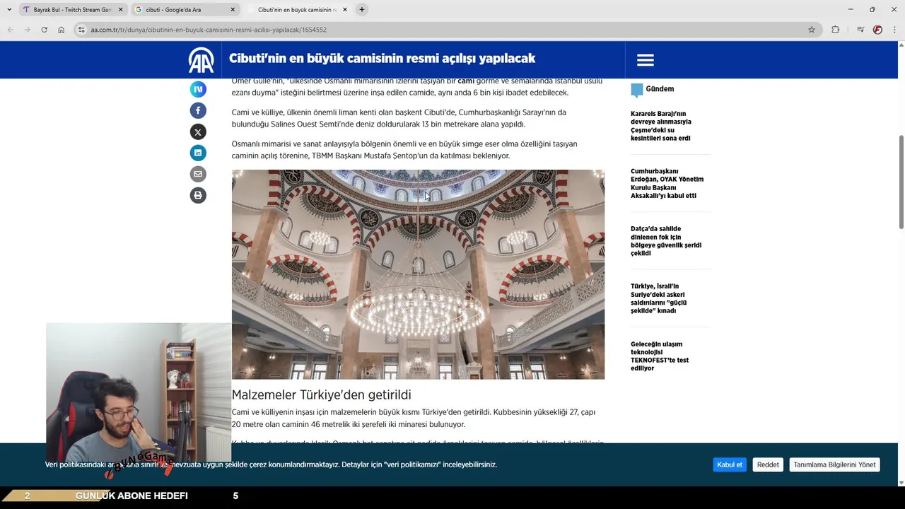Click the AA Anadolu Ajansı logo
Viewport: 905px width, 509px height.
(201, 60)
